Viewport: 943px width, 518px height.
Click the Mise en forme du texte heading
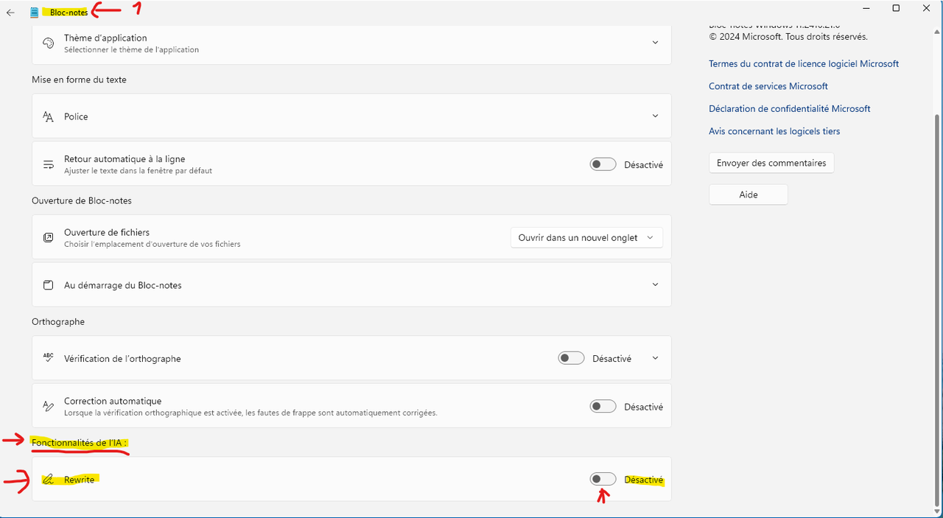pyautogui.click(x=79, y=80)
